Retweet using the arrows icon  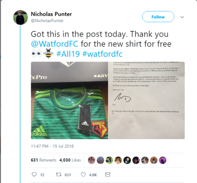click(x=59, y=174)
